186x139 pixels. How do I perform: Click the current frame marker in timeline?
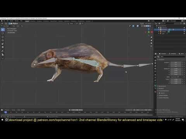[x=5, y=112]
